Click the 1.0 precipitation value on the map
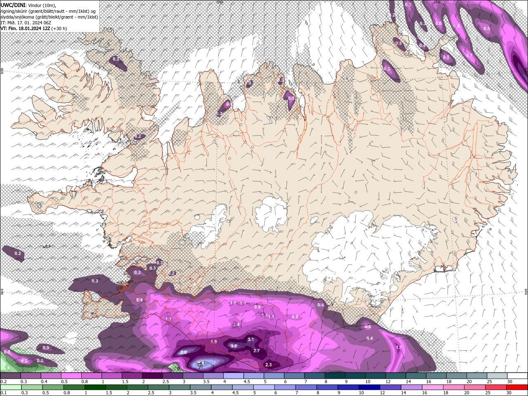The width and height of the screenshot is (528, 396). pos(233,303)
